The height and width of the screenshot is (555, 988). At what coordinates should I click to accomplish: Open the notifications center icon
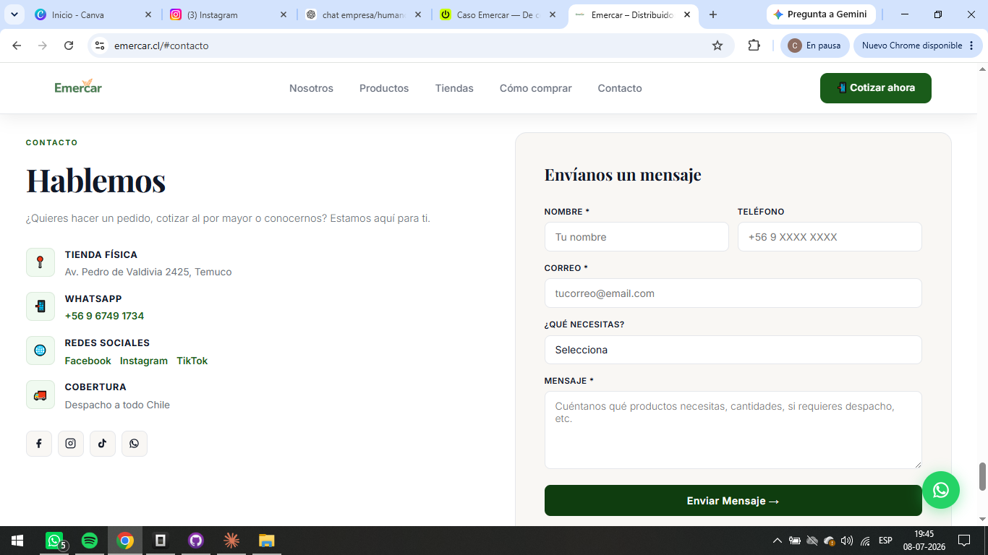click(x=963, y=541)
